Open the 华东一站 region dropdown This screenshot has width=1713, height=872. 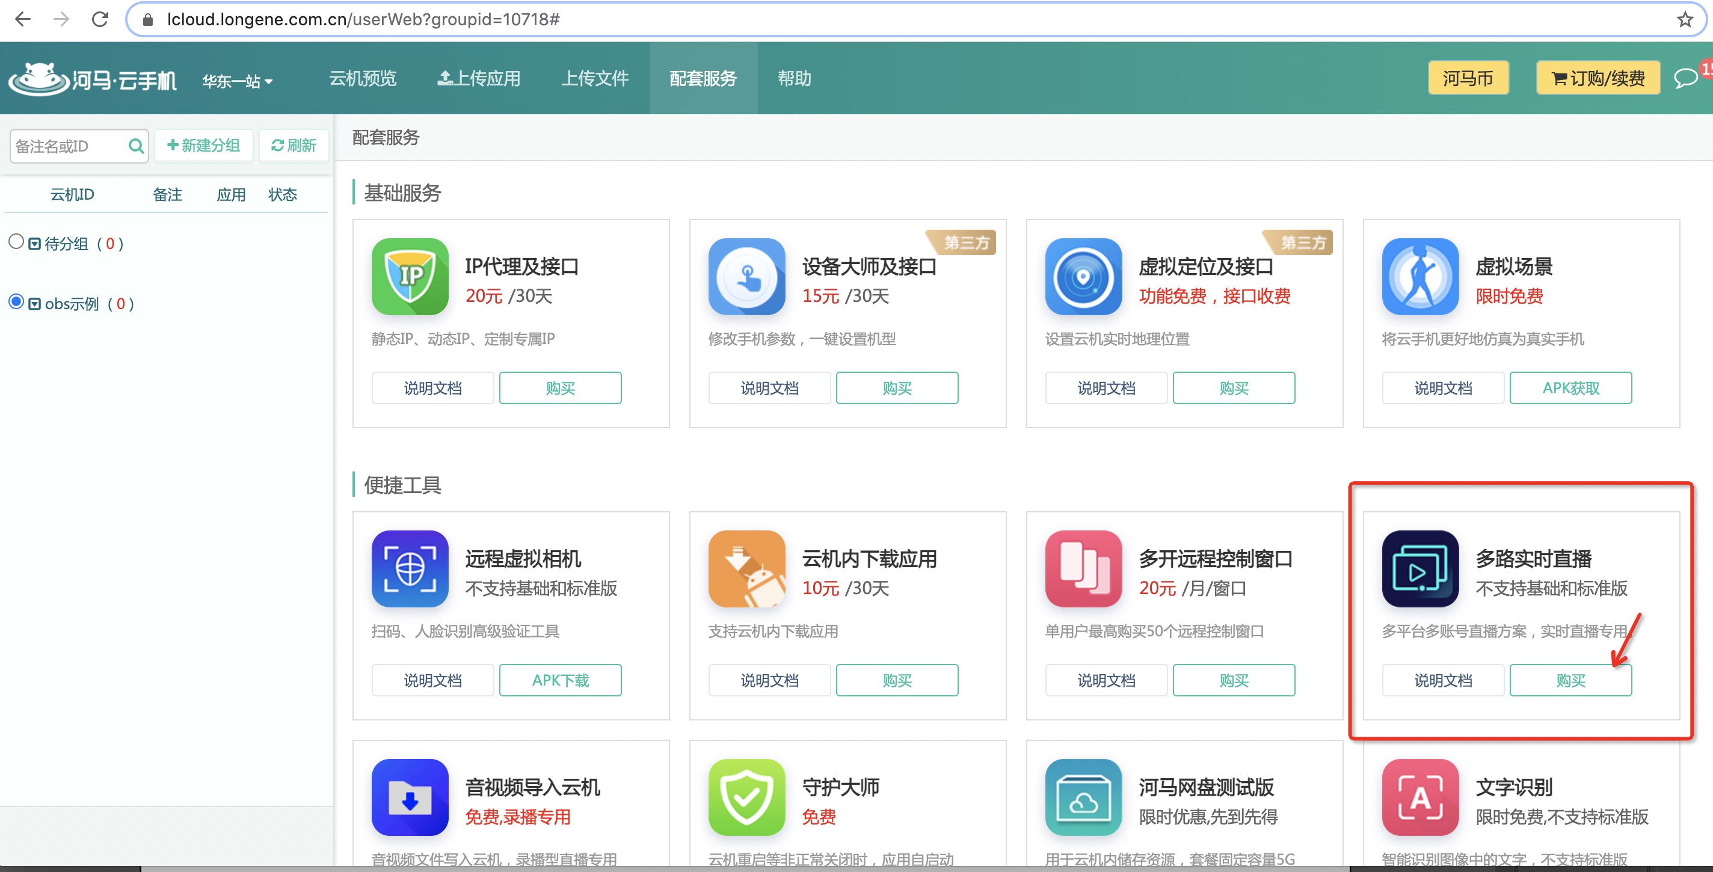pos(238,80)
